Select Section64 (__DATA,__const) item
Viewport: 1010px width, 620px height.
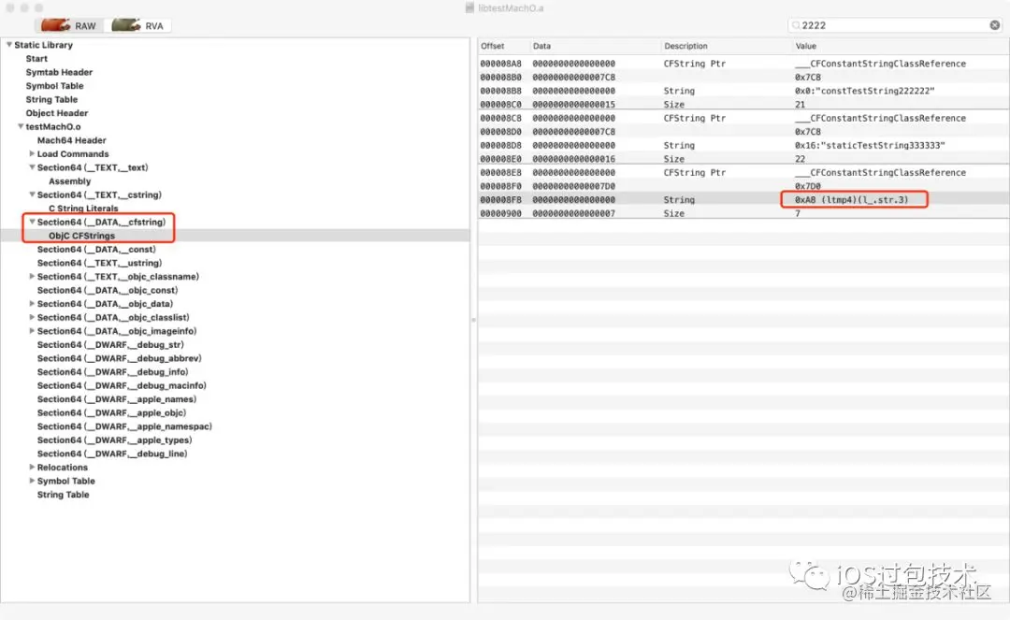pos(96,249)
